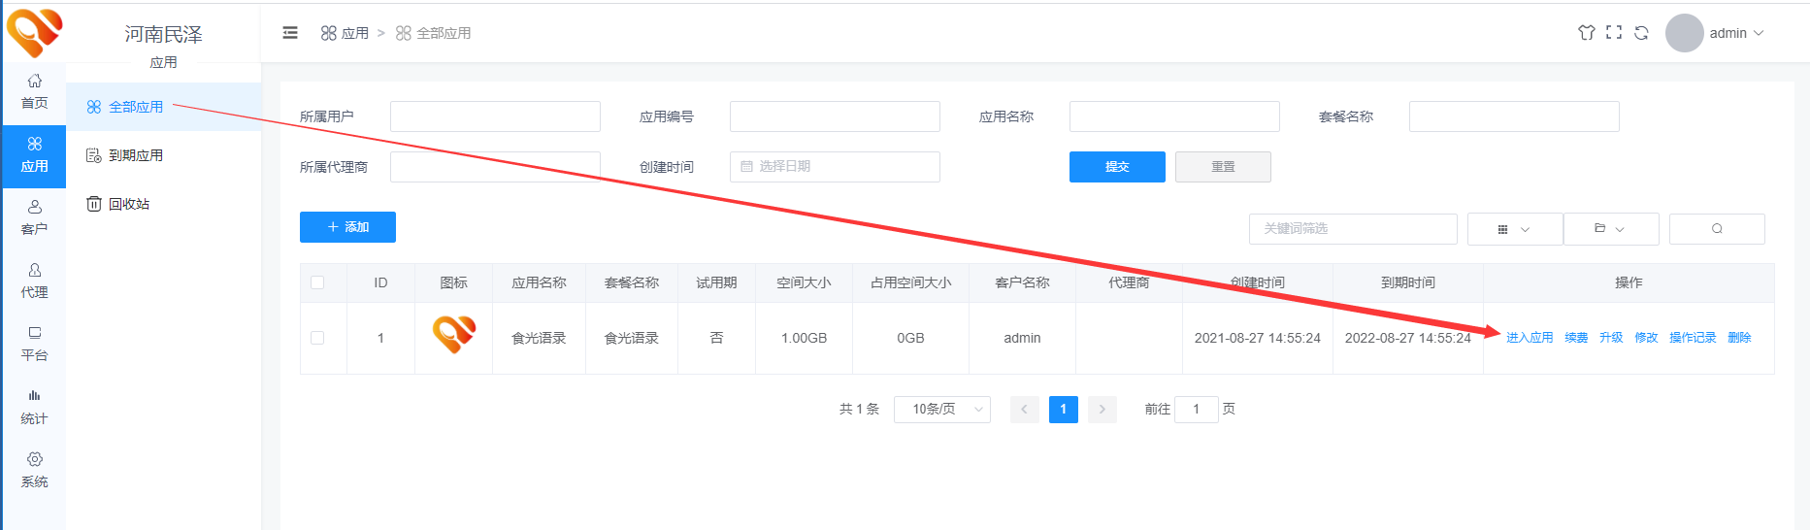1810x530 pixels.
Task: Click the 到期时间 column header
Action: (x=1407, y=282)
